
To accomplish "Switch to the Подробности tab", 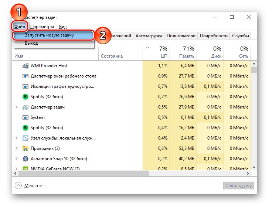I will 214,36.
